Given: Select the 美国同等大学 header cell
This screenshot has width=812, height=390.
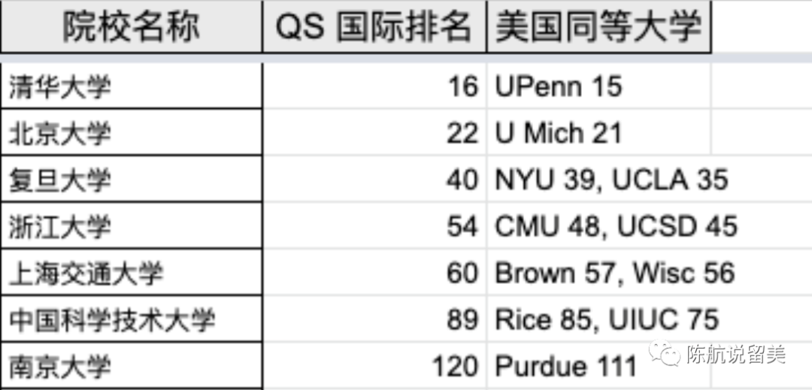Looking at the screenshot, I should (598, 28).
